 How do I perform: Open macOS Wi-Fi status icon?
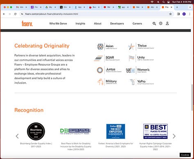click(x=152, y=2)
